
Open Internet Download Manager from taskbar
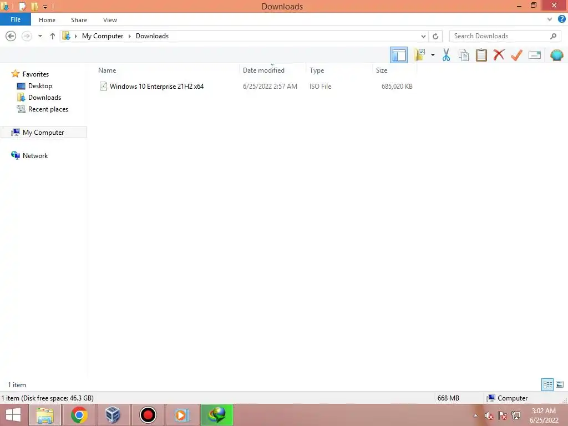[x=217, y=415]
